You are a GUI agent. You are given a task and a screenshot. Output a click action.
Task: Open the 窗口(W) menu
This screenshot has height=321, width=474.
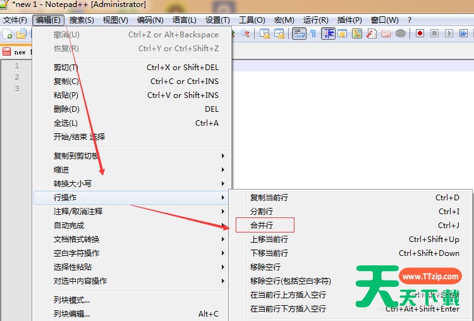tap(384, 20)
